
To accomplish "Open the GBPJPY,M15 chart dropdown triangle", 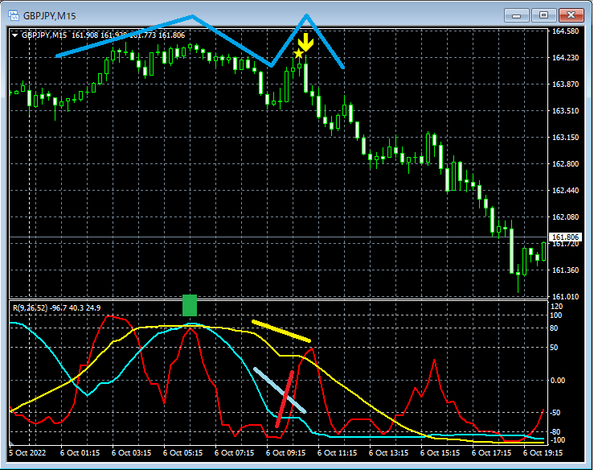I will (x=14, y=35).
